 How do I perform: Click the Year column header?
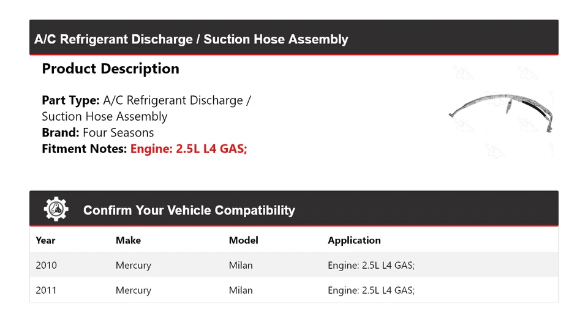(x=45, y=241)
